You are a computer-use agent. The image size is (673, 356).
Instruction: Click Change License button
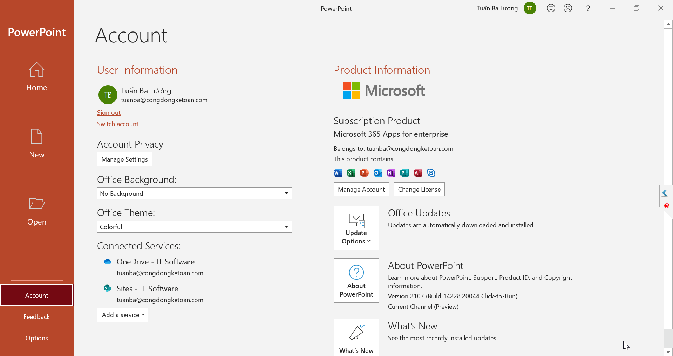[419, 189]
